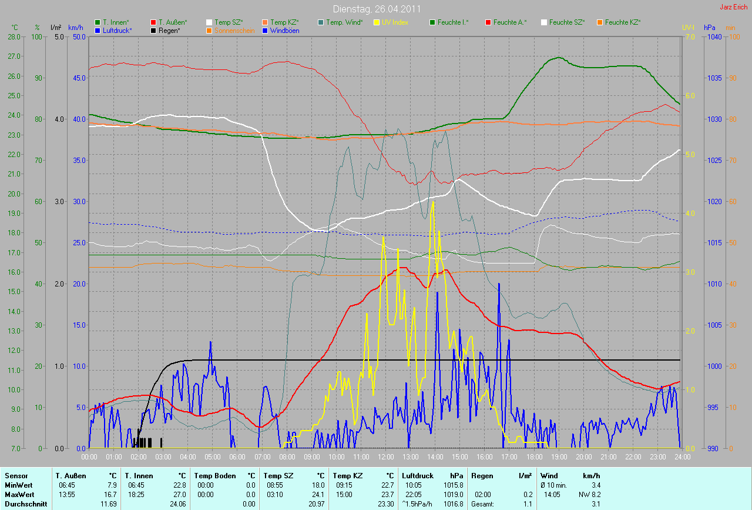752x510 pixels.
Task: Click the blue Windböen legend square
Action: (266, 30)
